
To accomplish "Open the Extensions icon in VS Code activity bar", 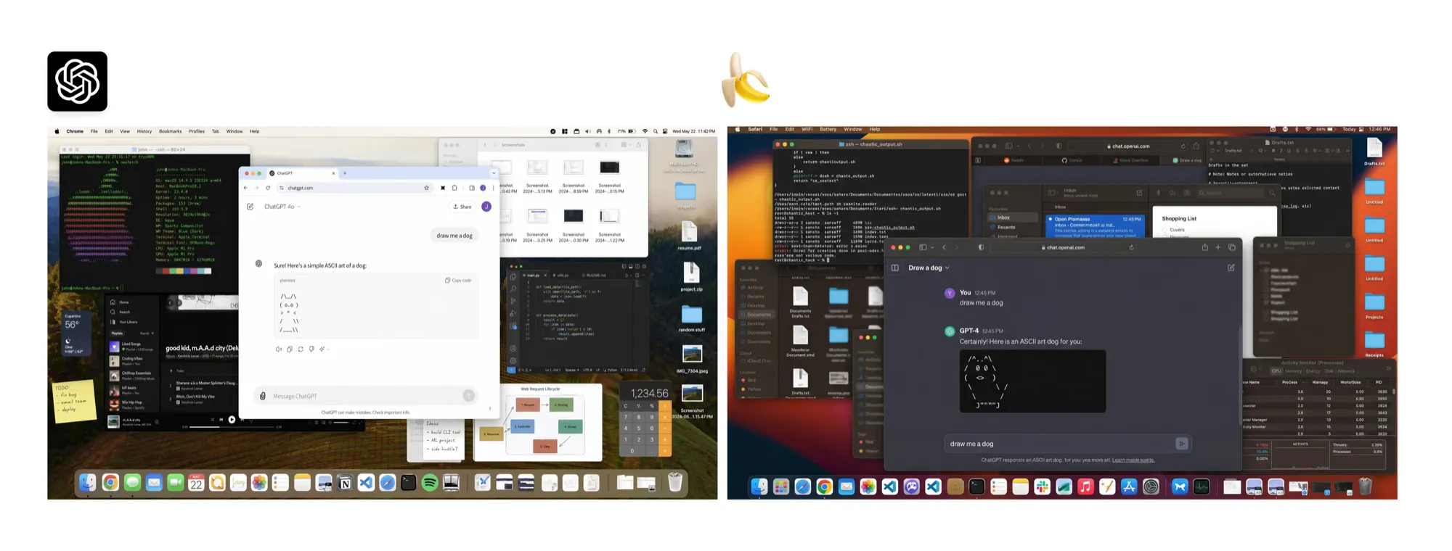I will coord(513,326).
